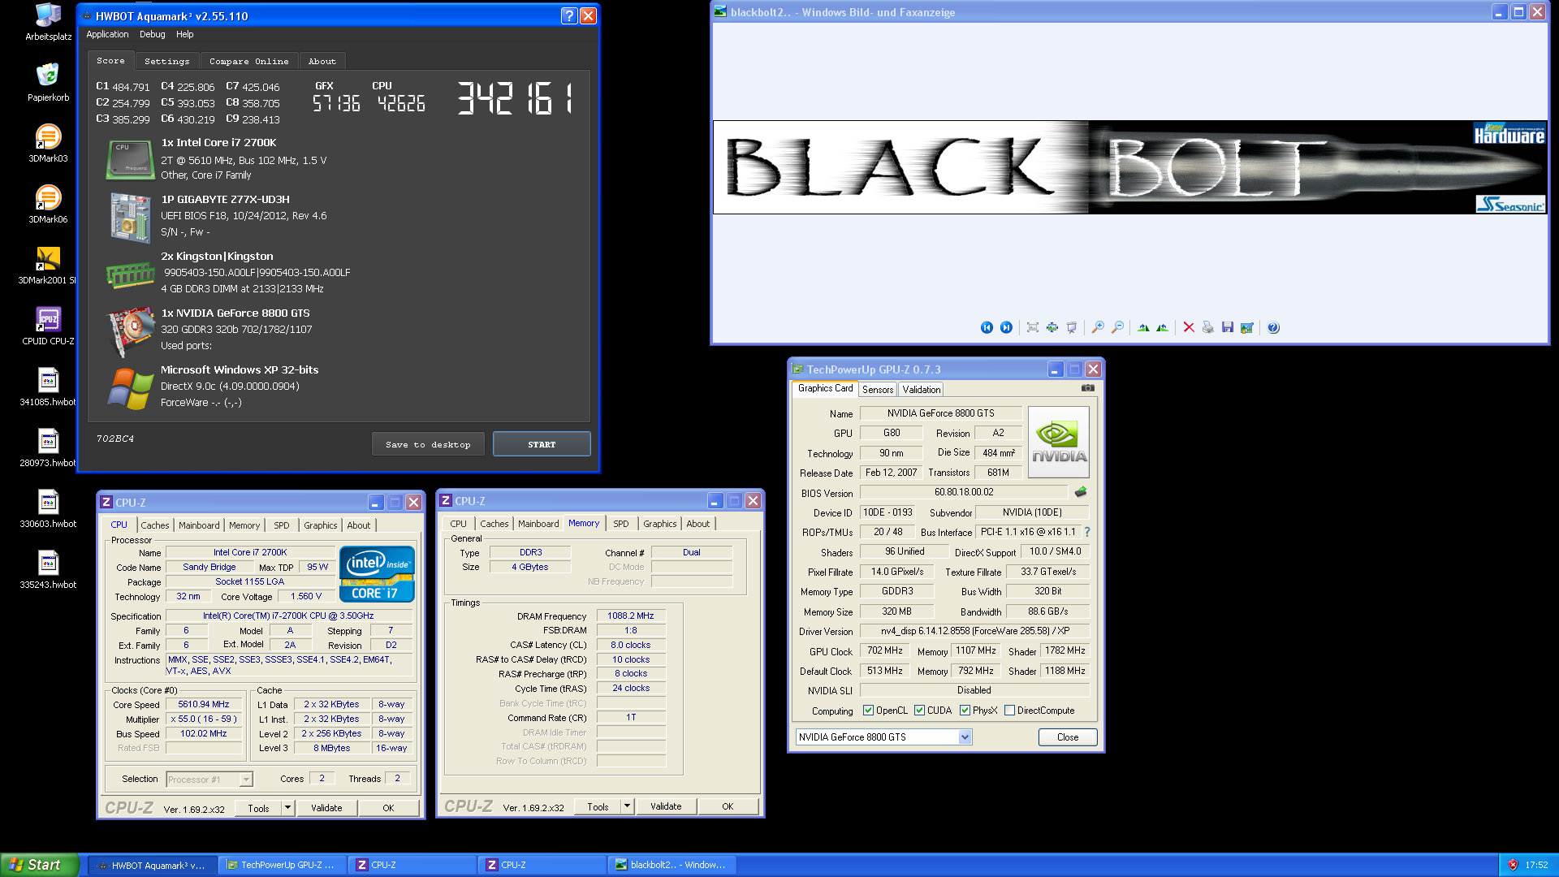1559x877 pixels.
Task: Open Graphics tab in left CPU-Z window
Action: (x=320, y=525)
